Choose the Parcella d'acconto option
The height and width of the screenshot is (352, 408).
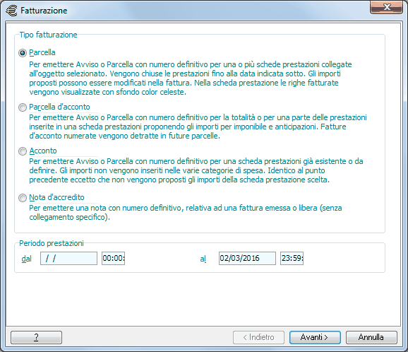[x=23, y=107]
